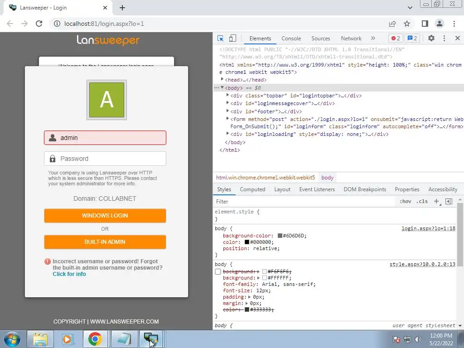Open the Accessibility tab
The height and width of the screenshot is (348, 464).
443,189
